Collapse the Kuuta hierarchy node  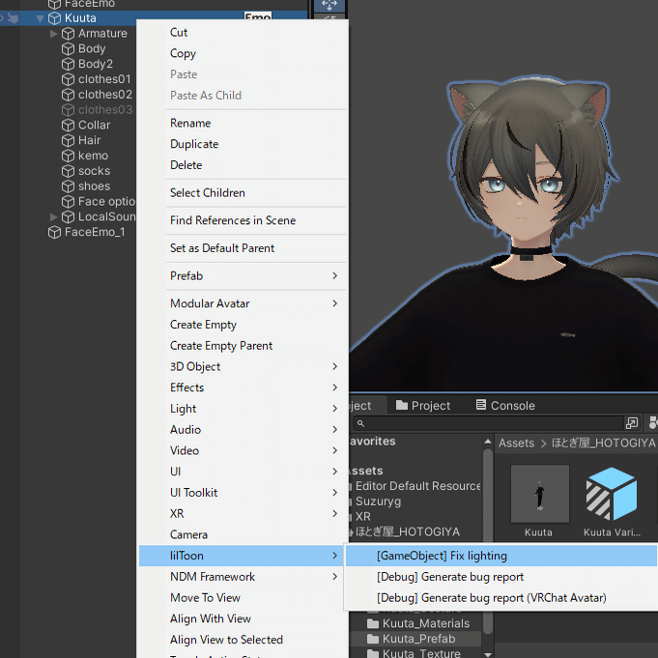pos(40,18)
